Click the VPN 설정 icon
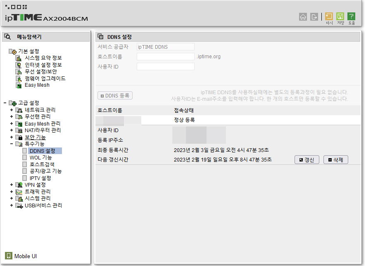This screenshot has height=266, width=366. click(x=19, y=185)
